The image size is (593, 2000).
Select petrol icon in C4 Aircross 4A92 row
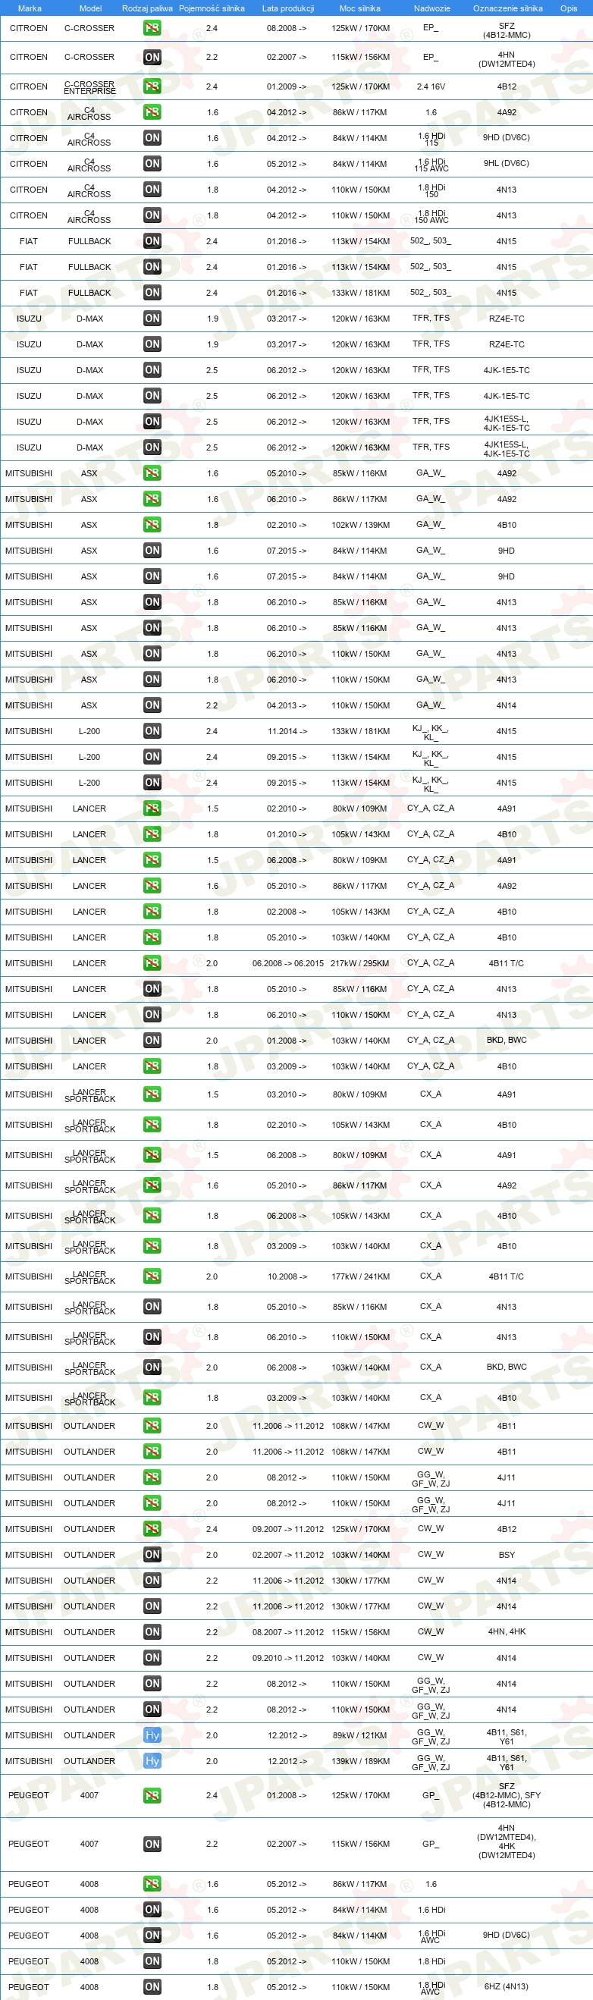pyautogui.click(x=152, y=112)
